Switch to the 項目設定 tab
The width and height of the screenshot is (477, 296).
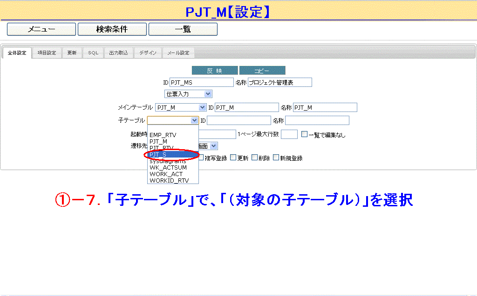(47, 53)
